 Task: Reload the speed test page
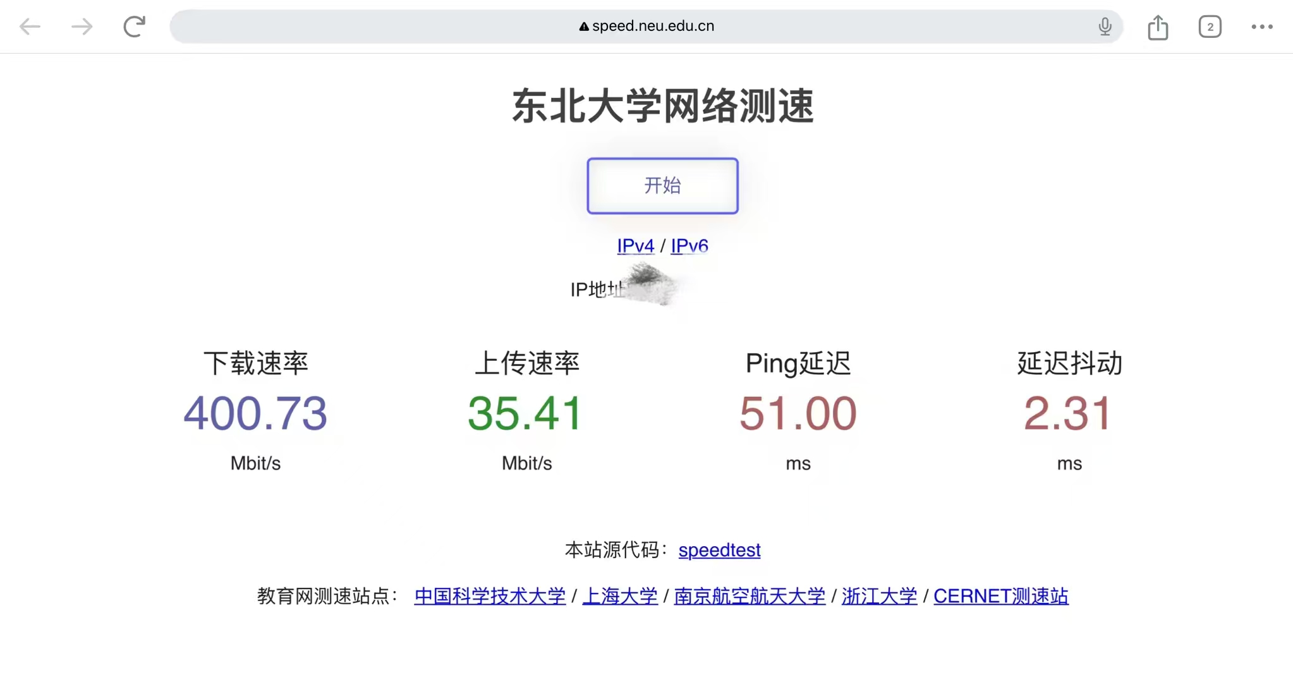134,27
